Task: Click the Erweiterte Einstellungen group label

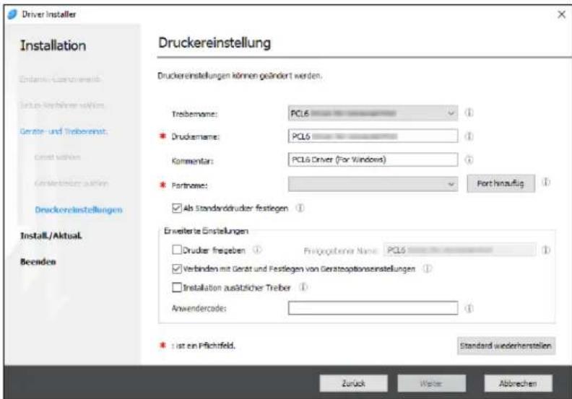Action: 206,231
